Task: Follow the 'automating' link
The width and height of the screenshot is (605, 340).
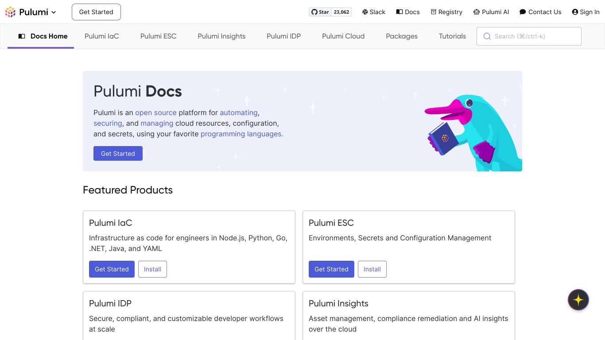Action: point(239,113)
